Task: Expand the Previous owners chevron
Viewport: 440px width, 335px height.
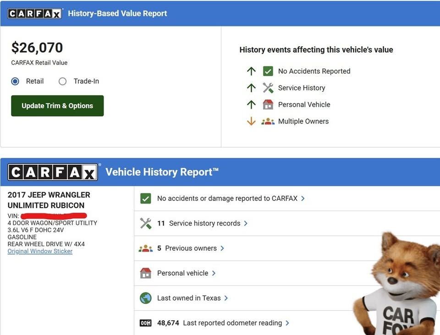Action: click(x=222, y=249)
